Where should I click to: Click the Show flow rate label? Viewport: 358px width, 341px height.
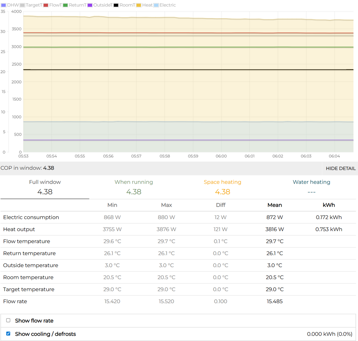34,321
